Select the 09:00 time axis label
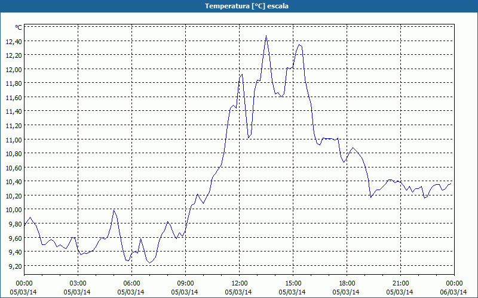 click(185, 284)
